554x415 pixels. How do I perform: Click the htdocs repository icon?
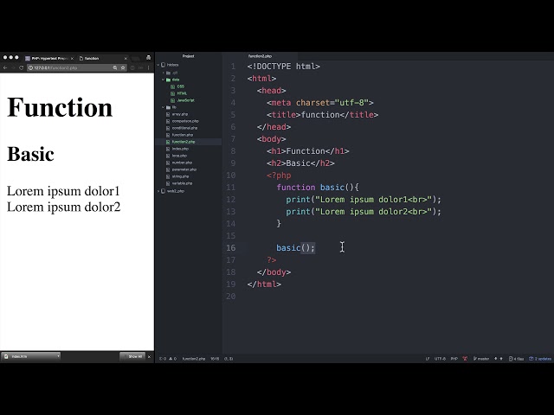[x=164, y=65]
